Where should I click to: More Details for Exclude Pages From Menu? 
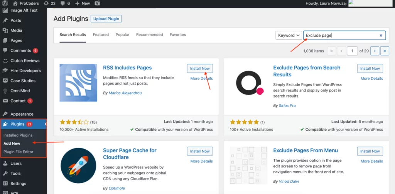tap(372, 161)
